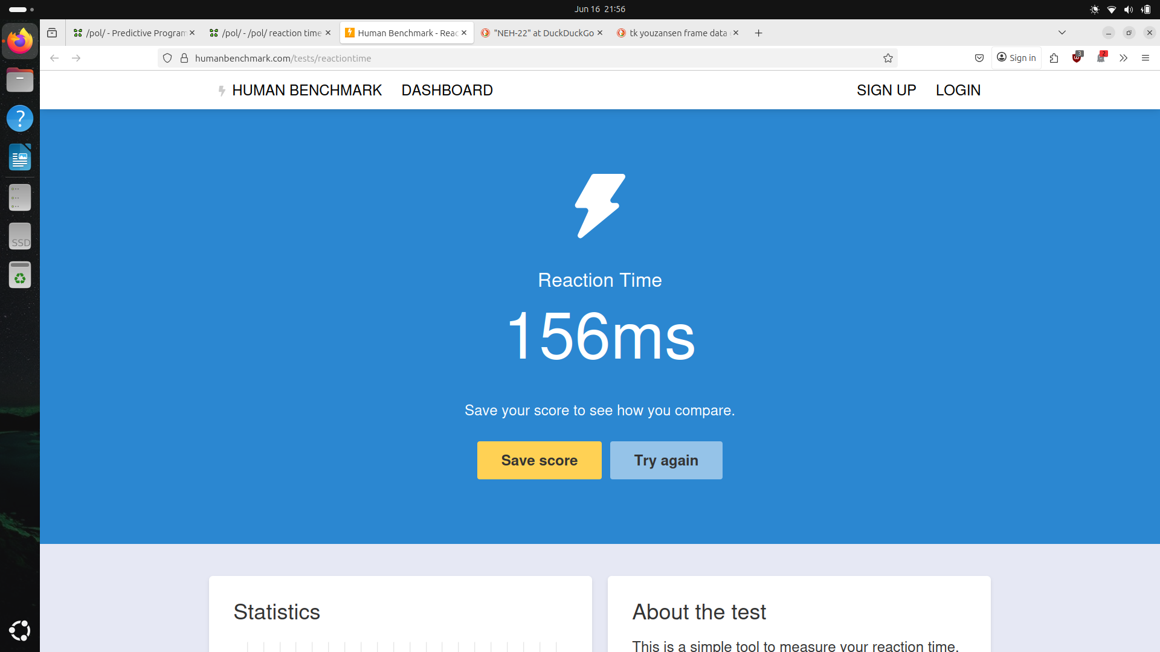Viewport: 1160px width, 652px height.
Task: Go forward with the browser forward arrow
Action: 76,58
